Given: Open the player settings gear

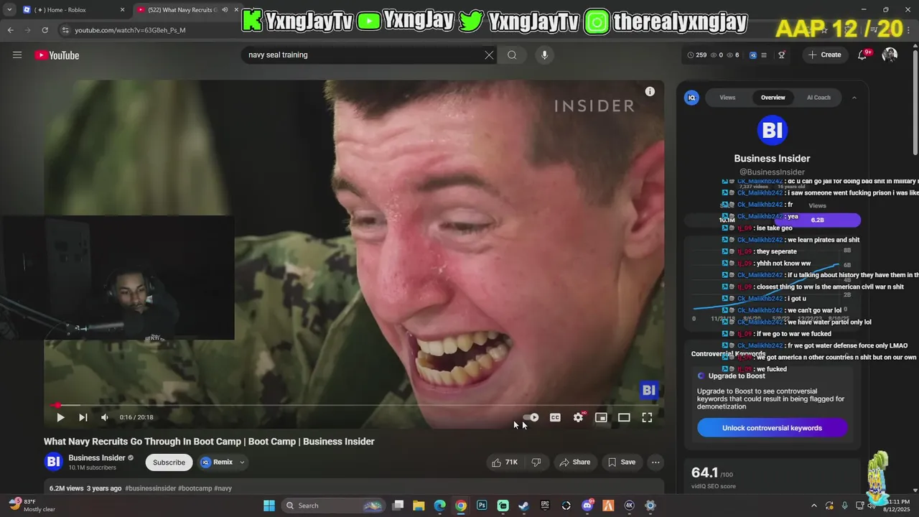Looking at the screenshot, I should tap(578, 417).
